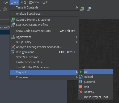Select Reload in the Vagrant submenu

pos(96,77)
